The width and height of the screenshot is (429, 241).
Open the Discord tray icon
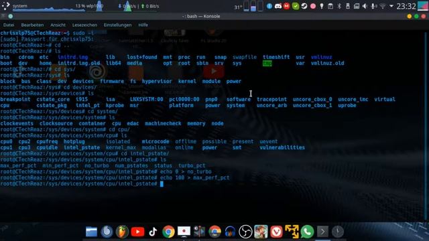[278, 6]
